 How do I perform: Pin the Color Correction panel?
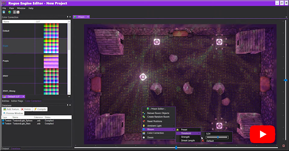pos(67,17)
